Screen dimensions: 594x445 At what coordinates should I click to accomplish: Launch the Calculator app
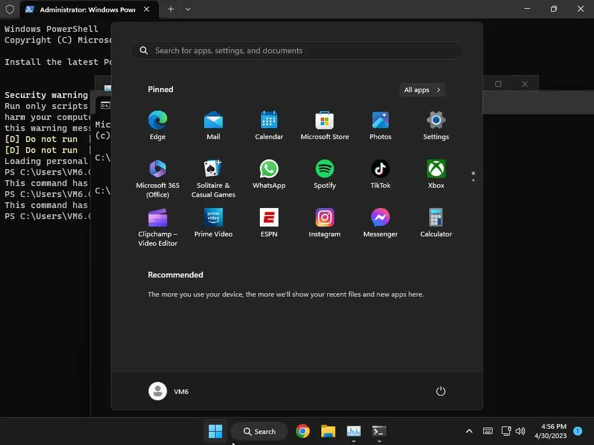(436, 223)
